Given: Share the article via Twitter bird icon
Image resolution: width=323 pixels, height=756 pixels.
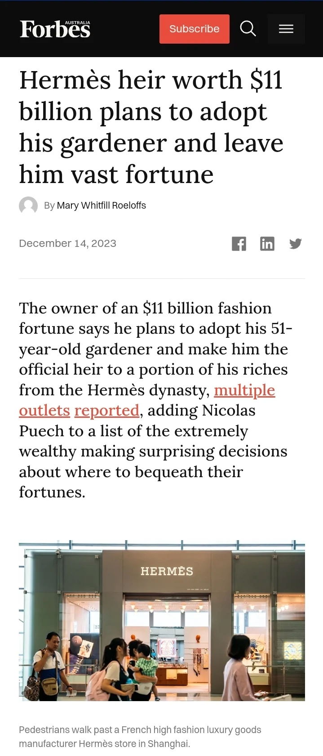Looking at the screenshot, I should (295, 244).
